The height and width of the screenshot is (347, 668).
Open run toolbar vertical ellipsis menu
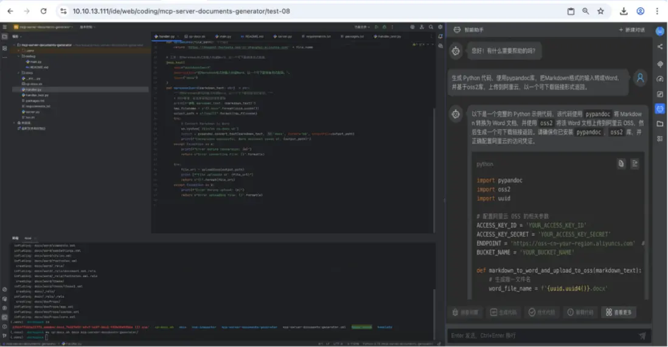click(x=392, y=27)
